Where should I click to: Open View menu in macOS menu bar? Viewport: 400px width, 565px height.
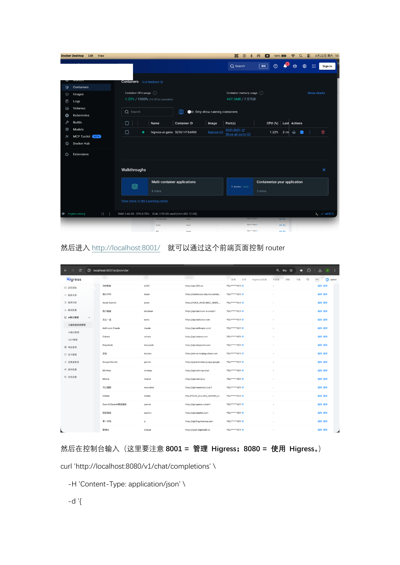click(101, 56)
